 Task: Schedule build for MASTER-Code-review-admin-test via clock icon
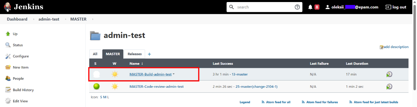pyautogui.click(x=389, y=87)
